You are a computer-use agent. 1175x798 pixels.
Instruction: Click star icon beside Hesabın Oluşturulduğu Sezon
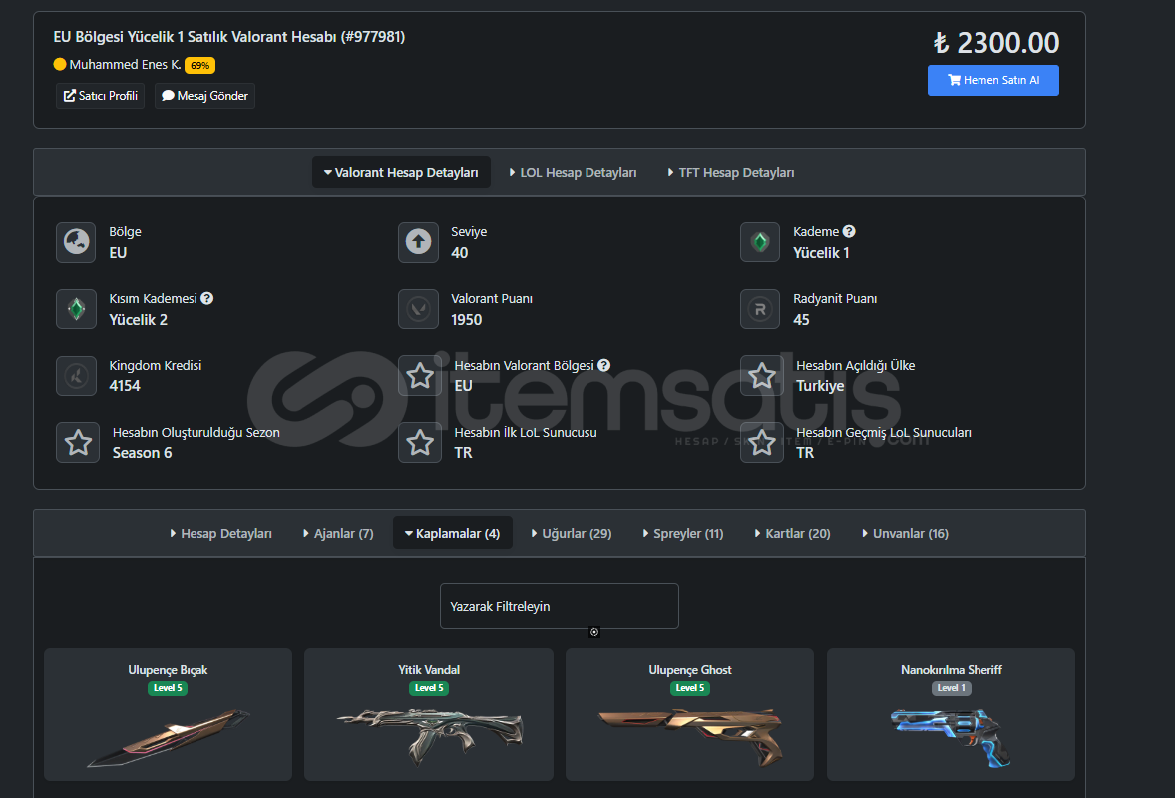click(78, 442)
